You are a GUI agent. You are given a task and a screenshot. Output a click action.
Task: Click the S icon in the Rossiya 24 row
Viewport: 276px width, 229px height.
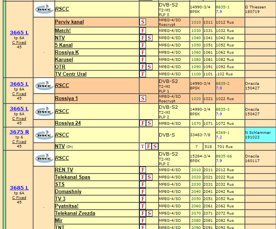click(149, 123)
